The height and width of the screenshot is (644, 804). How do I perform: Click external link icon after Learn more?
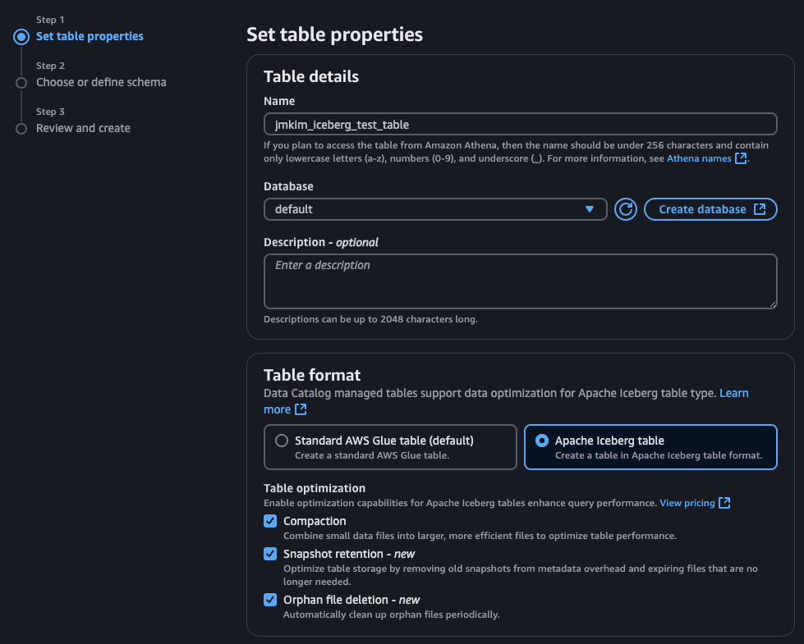(x=301, y=409)
